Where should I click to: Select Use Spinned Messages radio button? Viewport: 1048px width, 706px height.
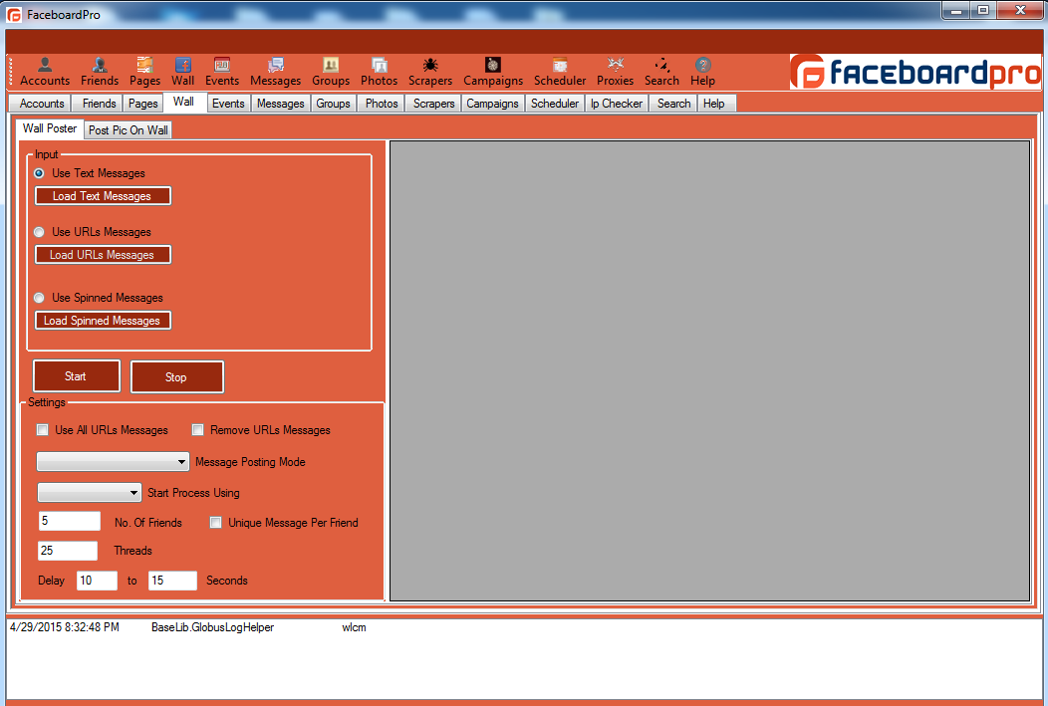click(40, 298)
